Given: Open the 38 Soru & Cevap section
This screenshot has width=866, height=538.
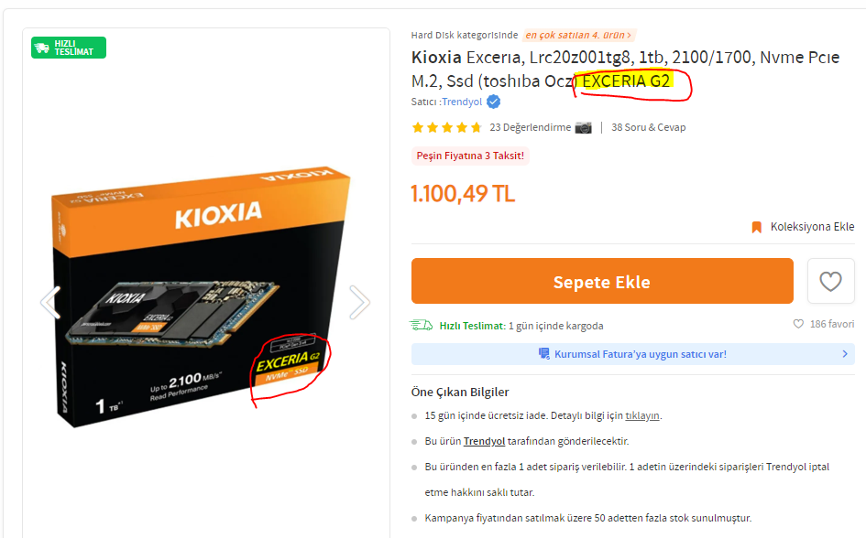Looking at the screenshot, I should click(x=649, y=127).
